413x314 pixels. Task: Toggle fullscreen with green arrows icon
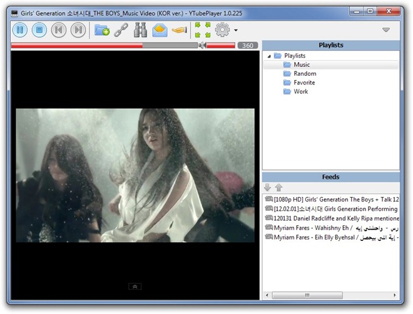203,30
